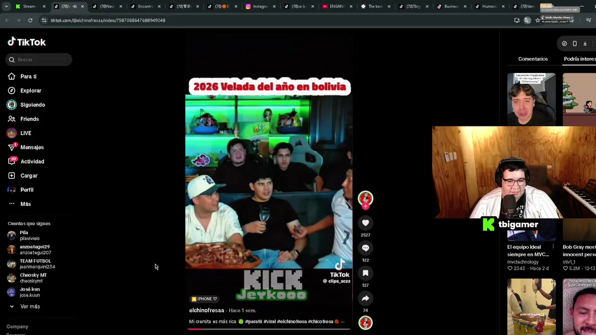Switch to the Business browser tab
The image size is (596, 335).
pos(451,7)
